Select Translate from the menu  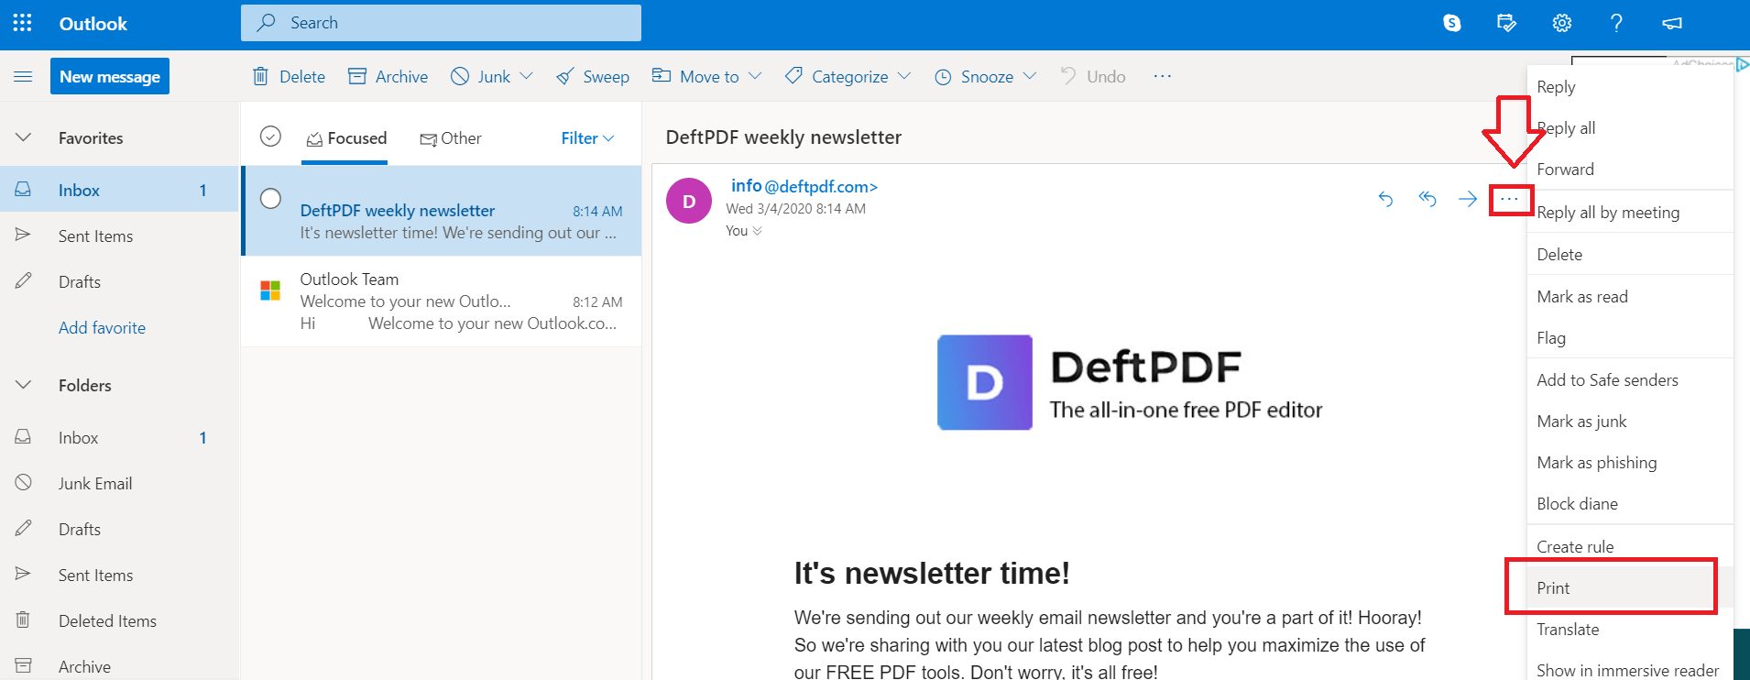coord(1630,630)
